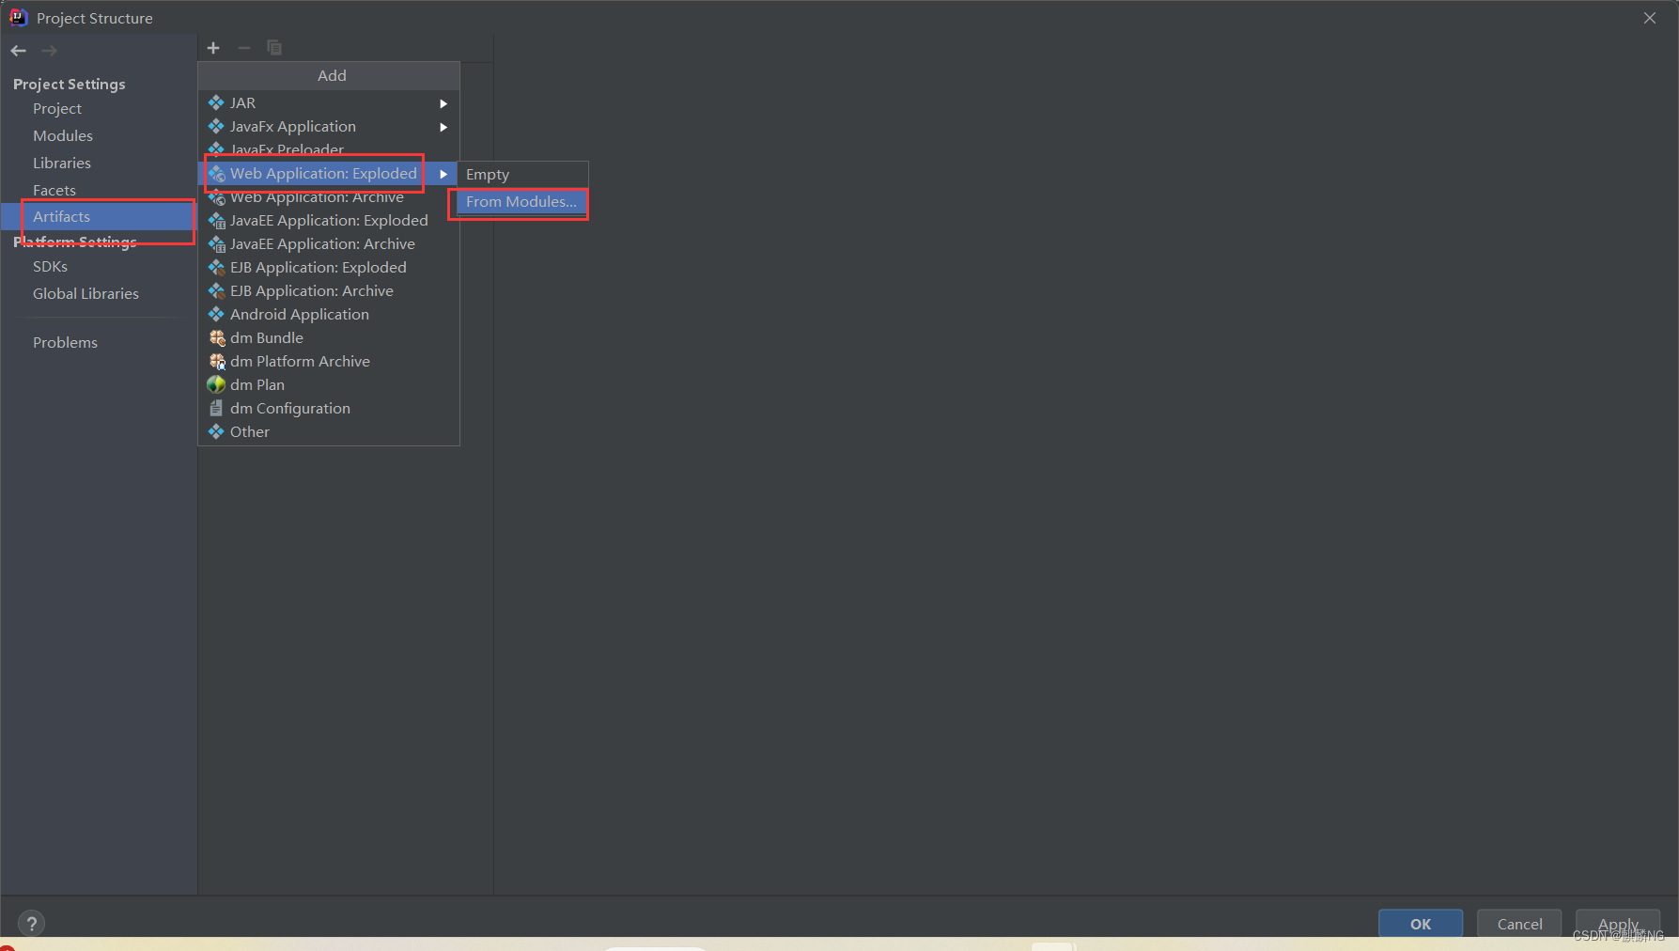
Task: Click the dm Bundle icon
Action: coord(217,337)
